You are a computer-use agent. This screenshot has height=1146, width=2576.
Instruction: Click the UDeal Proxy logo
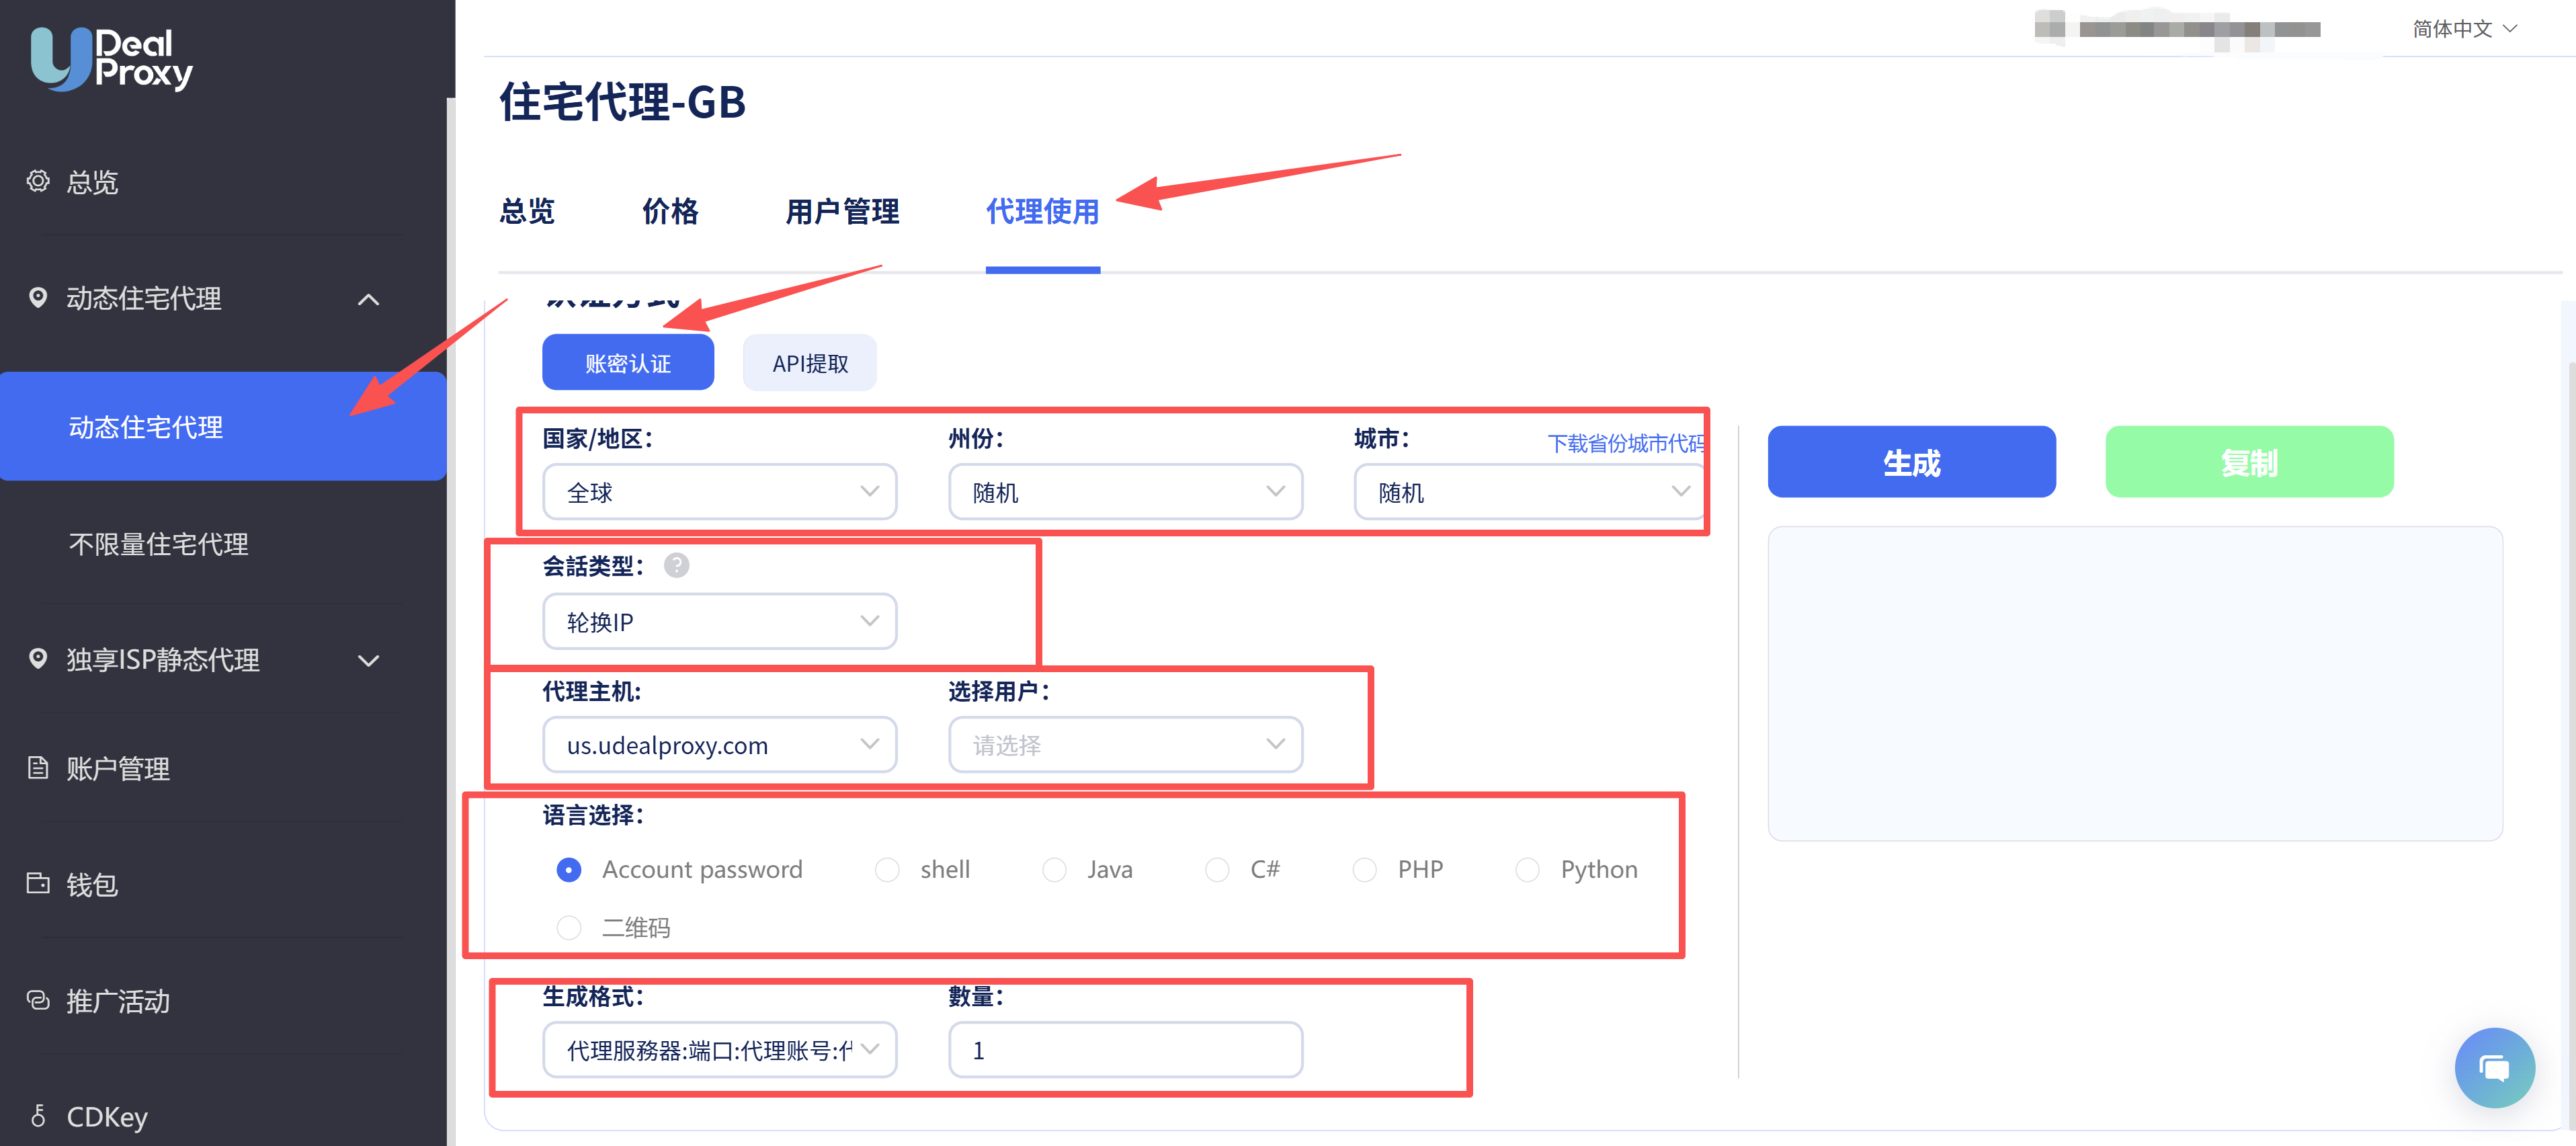111,59
